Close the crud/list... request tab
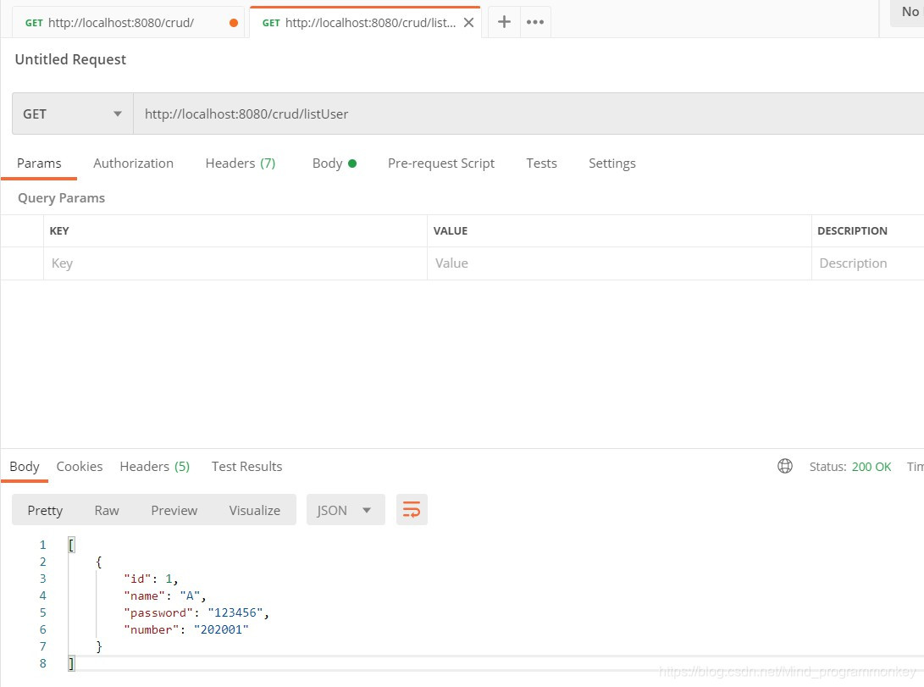The width and height of the screenshot is (924, 687). pos(468,22)
